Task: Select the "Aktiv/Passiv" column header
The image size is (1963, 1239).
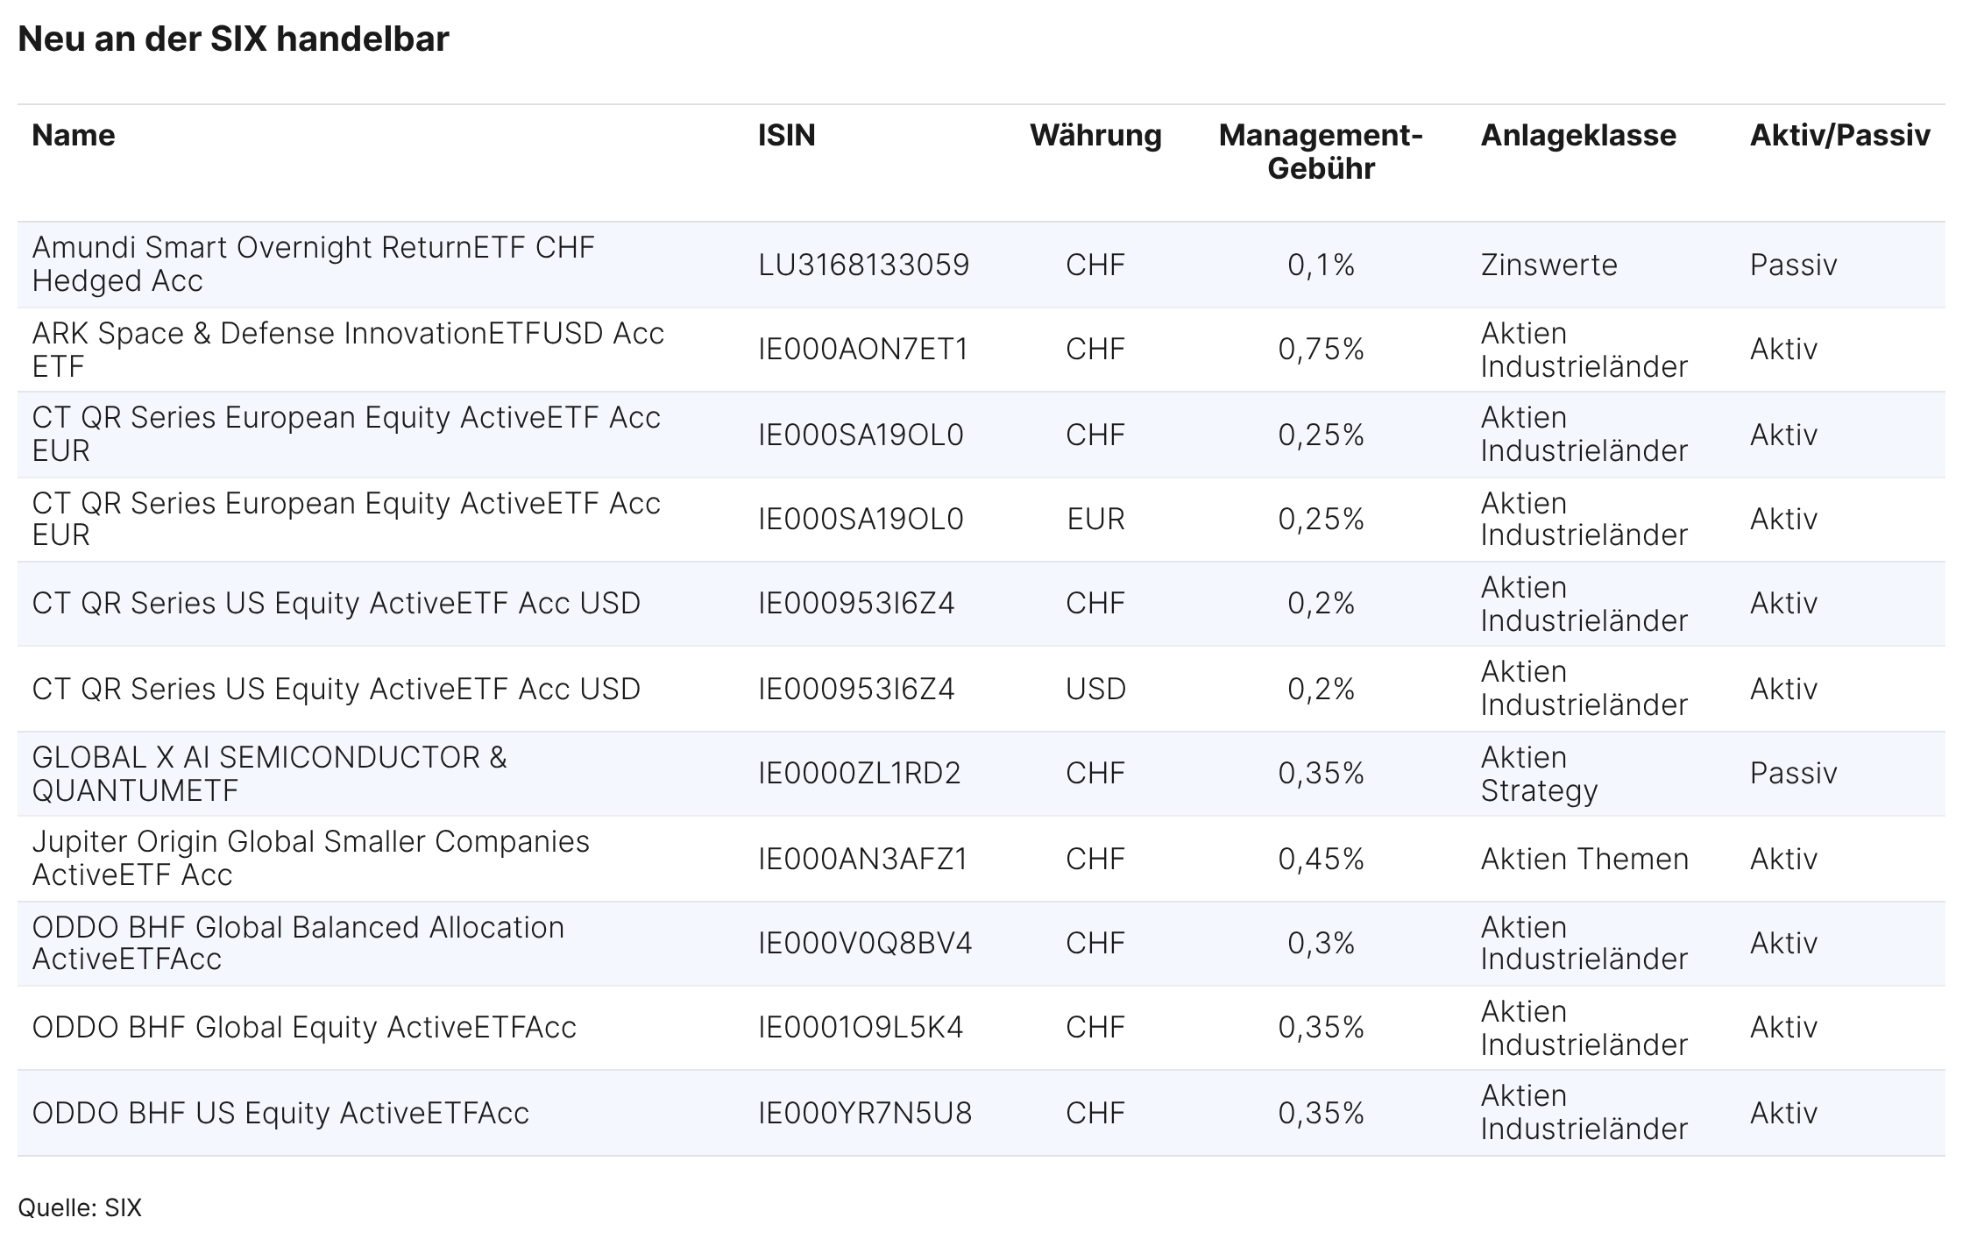Action: [x=1839, y=136]
